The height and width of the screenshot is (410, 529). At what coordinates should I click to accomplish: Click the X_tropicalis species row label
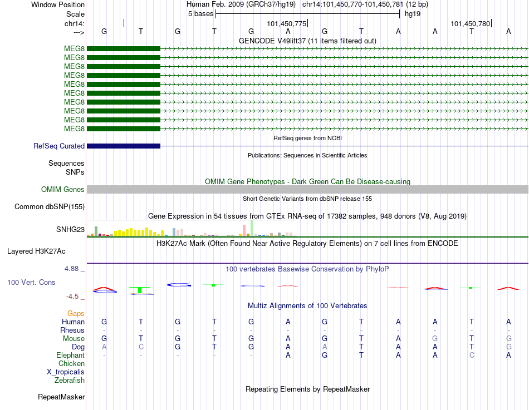tap(66, 372)
